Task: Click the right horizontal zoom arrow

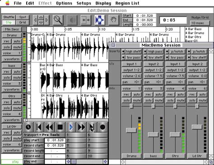Action: pos(47,20)
